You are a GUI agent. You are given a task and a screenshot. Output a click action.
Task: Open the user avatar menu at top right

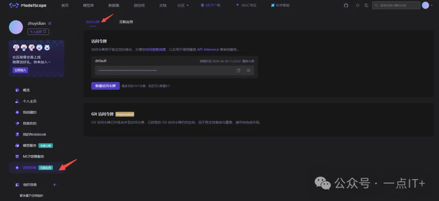click(425, 5)
